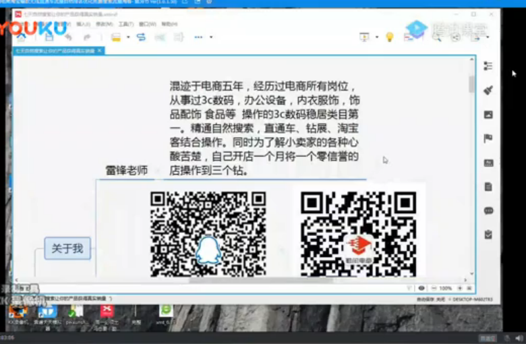Screen dimensions: 526x344
Task: Open the red X desktop shortcut icon
Action: point(107,312)
